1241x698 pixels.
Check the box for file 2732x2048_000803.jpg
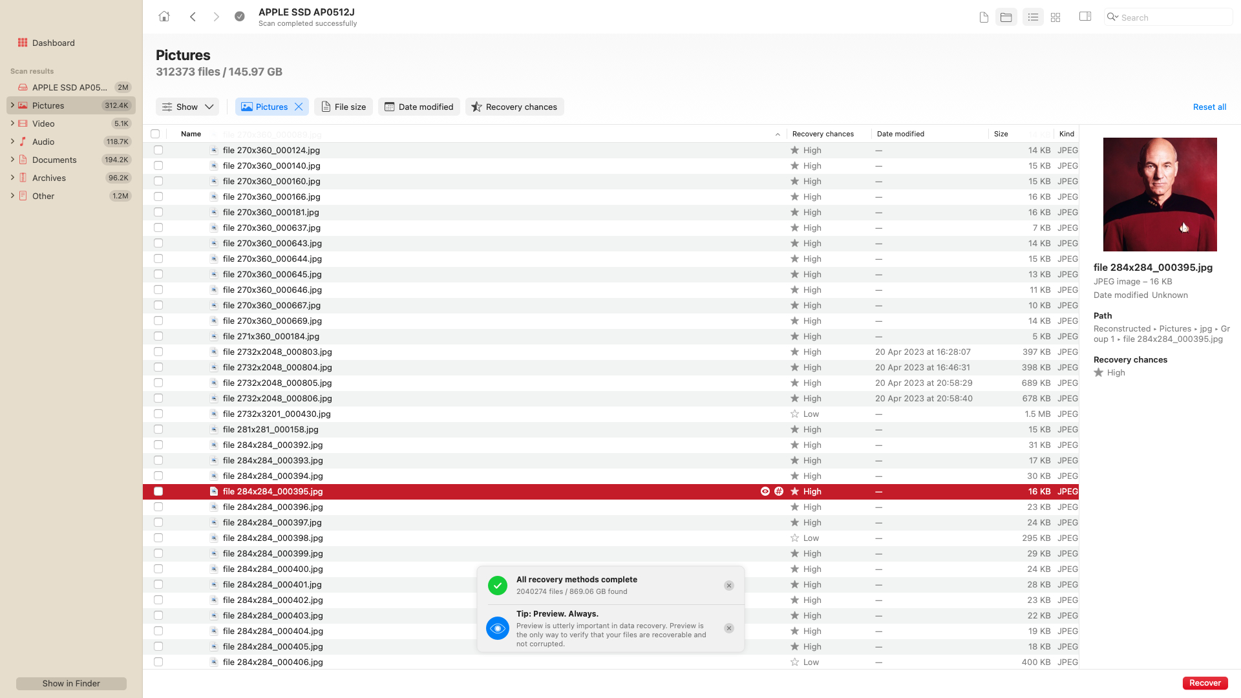pos(158,352)
